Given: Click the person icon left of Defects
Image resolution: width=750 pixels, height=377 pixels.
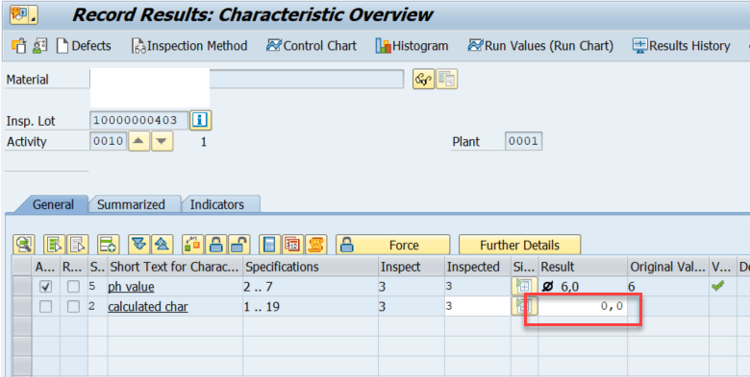Looking at the screenshot, I should tap(40, 46).
